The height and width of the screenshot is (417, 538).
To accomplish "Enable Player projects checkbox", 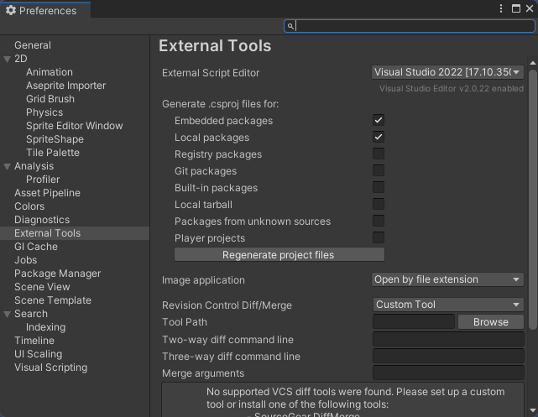I will (379, 237).
